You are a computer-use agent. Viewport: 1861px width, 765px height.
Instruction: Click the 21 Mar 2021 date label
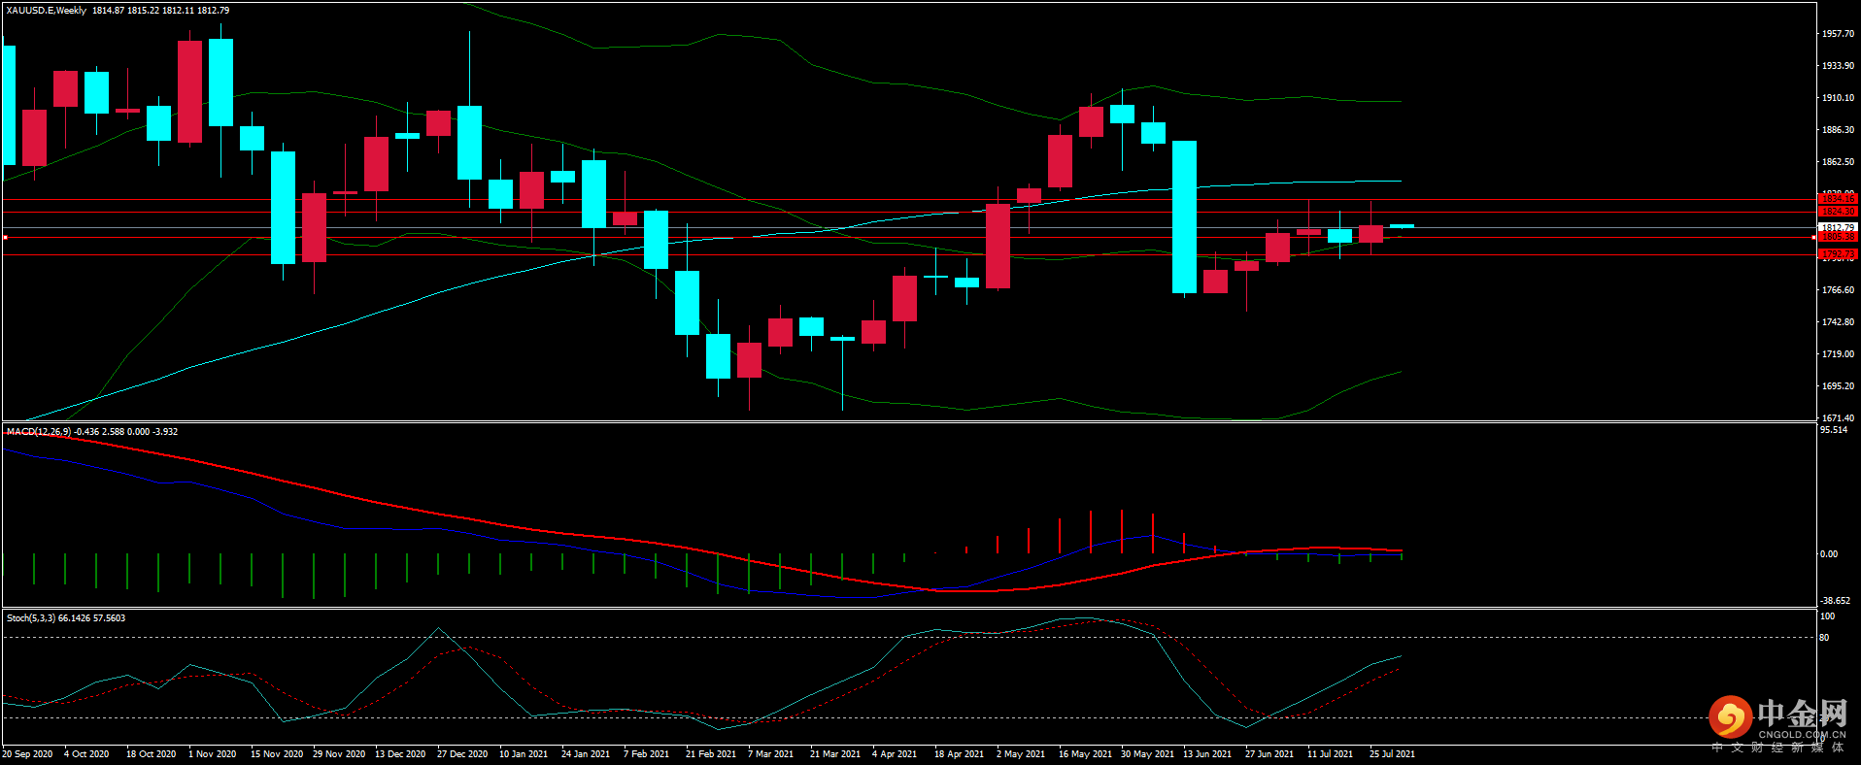[835, 754]
